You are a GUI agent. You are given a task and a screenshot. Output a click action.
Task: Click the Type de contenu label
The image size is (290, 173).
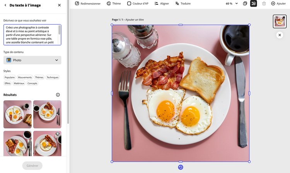coord(14,52)
